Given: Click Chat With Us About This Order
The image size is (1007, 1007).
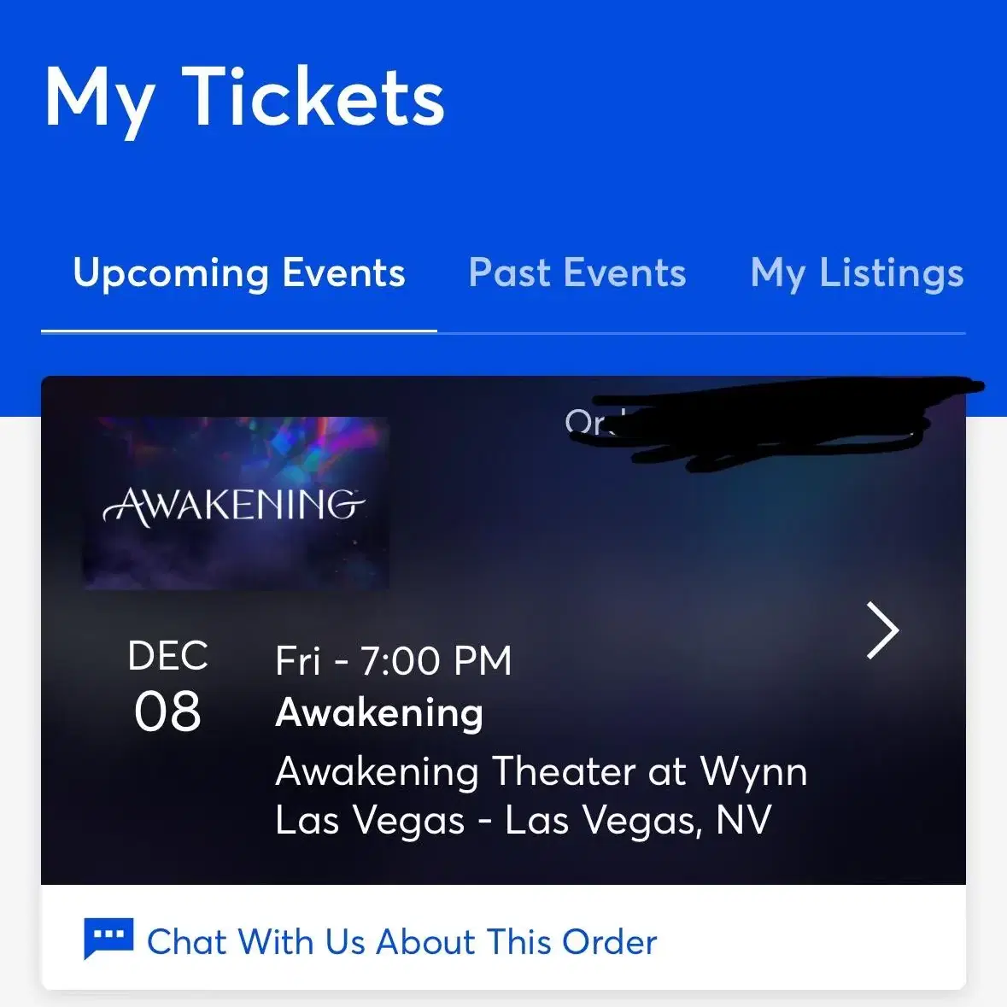Looking at the screenshot, I should click(x=402, y=942).
